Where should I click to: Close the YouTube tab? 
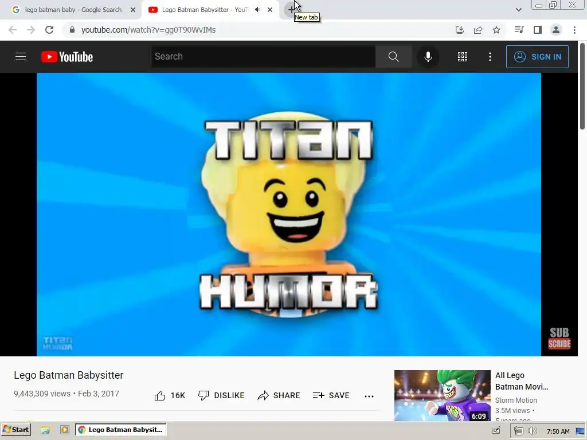pyautogui.click(x=270, y=10)
